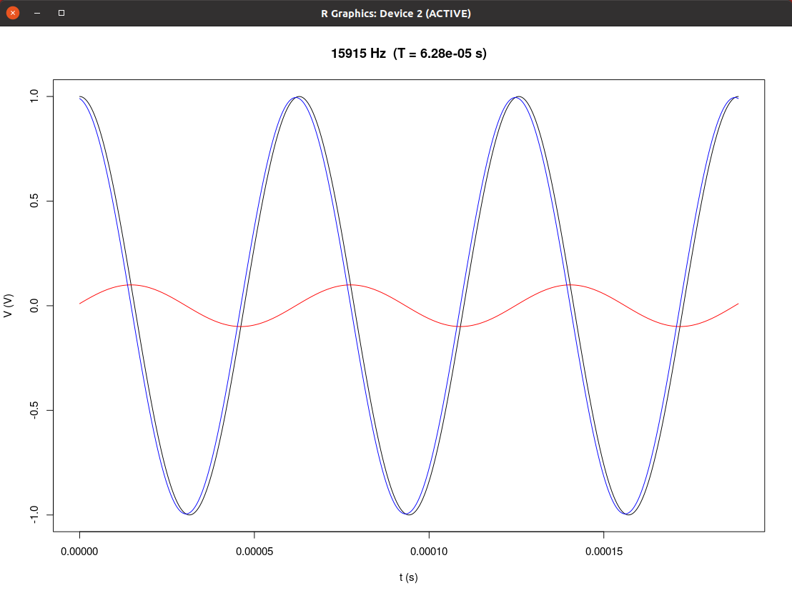792x598 pixels.
Task: Click y-axis tick label 1.0
Action: click(x=34, y=96)
